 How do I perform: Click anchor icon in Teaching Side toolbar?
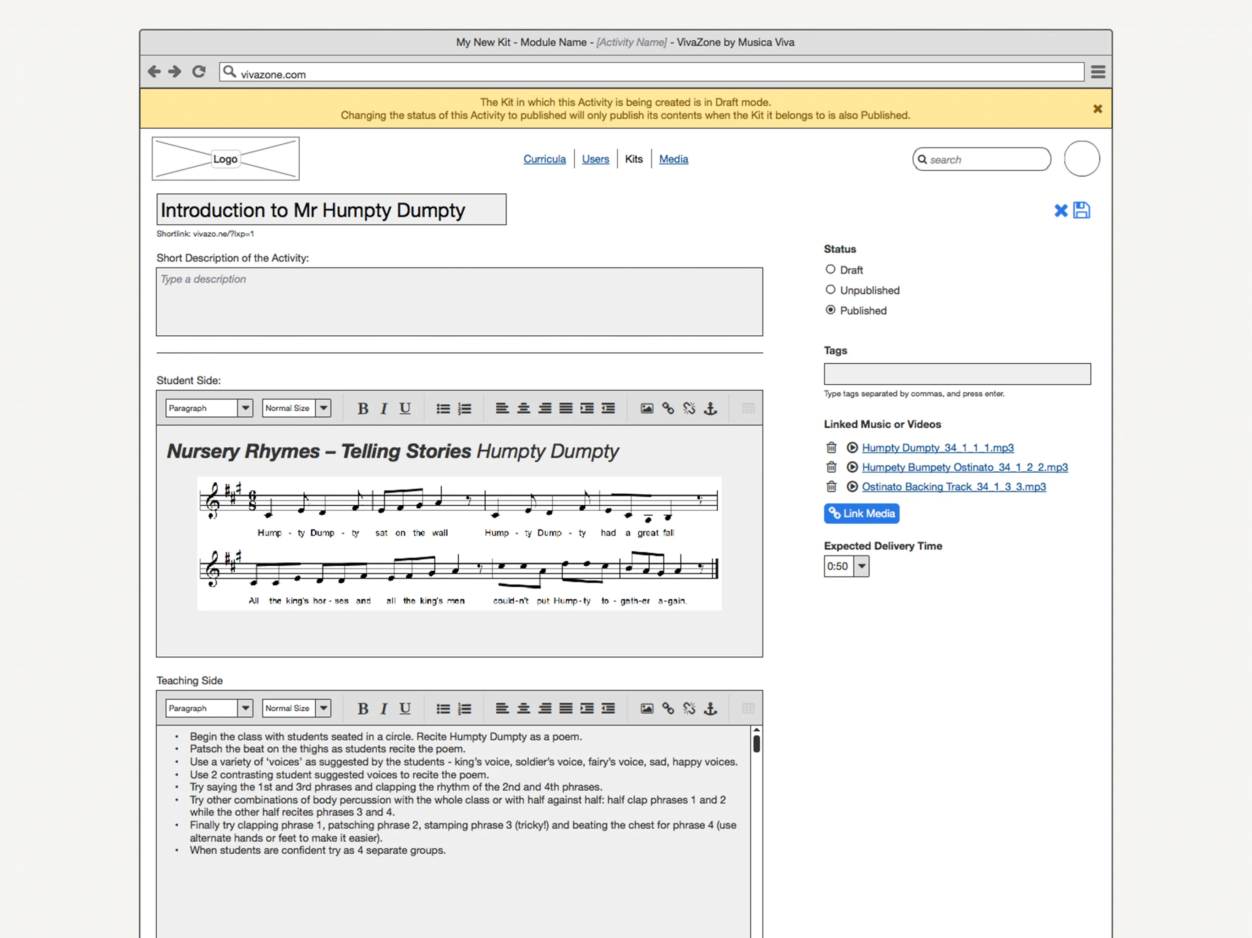click(710, 708)
